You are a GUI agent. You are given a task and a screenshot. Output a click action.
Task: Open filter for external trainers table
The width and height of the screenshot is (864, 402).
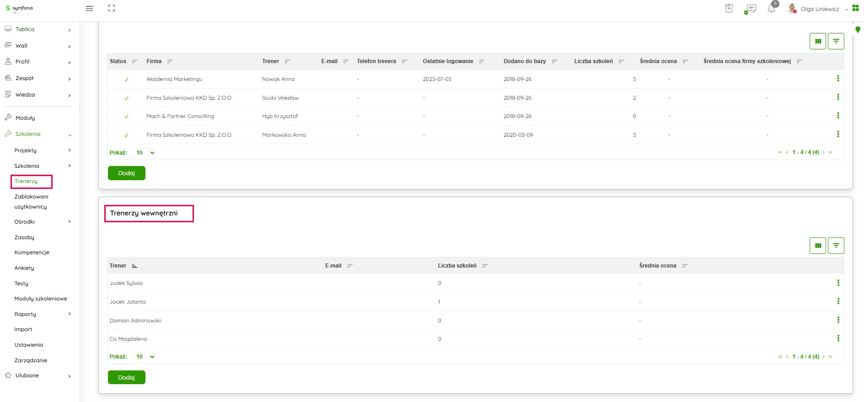point(836,41)
